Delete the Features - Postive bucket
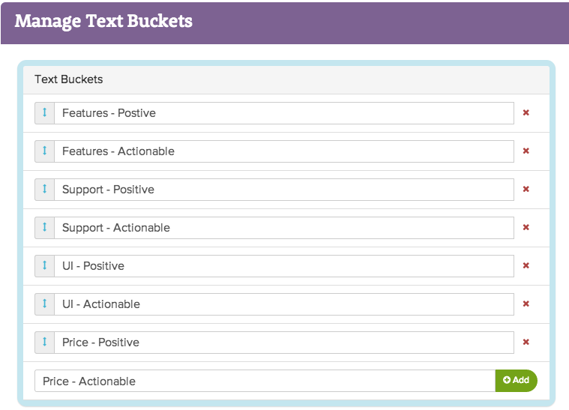 point(526,113)
